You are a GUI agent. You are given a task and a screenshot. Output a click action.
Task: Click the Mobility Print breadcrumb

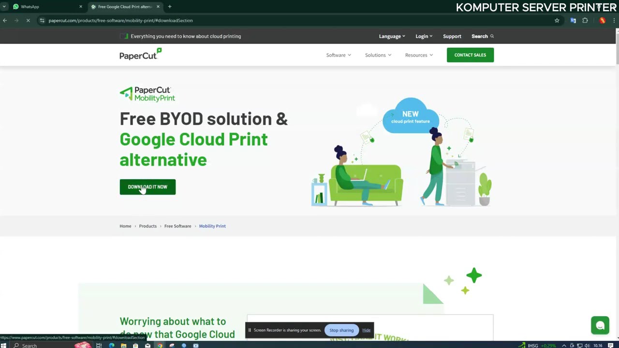click(x=212, y=226)
